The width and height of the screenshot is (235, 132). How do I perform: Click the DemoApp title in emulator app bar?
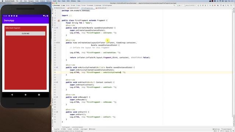[x=9, y=21]
